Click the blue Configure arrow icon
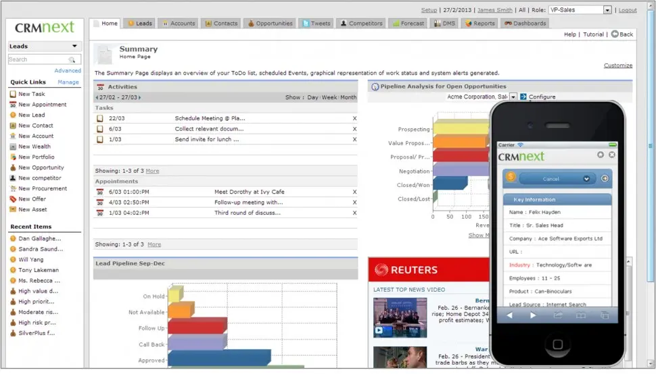Screen dimensions: 656x374 (x=523, y=97)
